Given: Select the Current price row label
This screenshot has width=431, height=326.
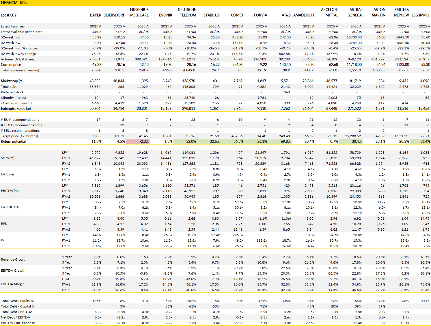Looking at the screenshot, I should pos(11,65).
